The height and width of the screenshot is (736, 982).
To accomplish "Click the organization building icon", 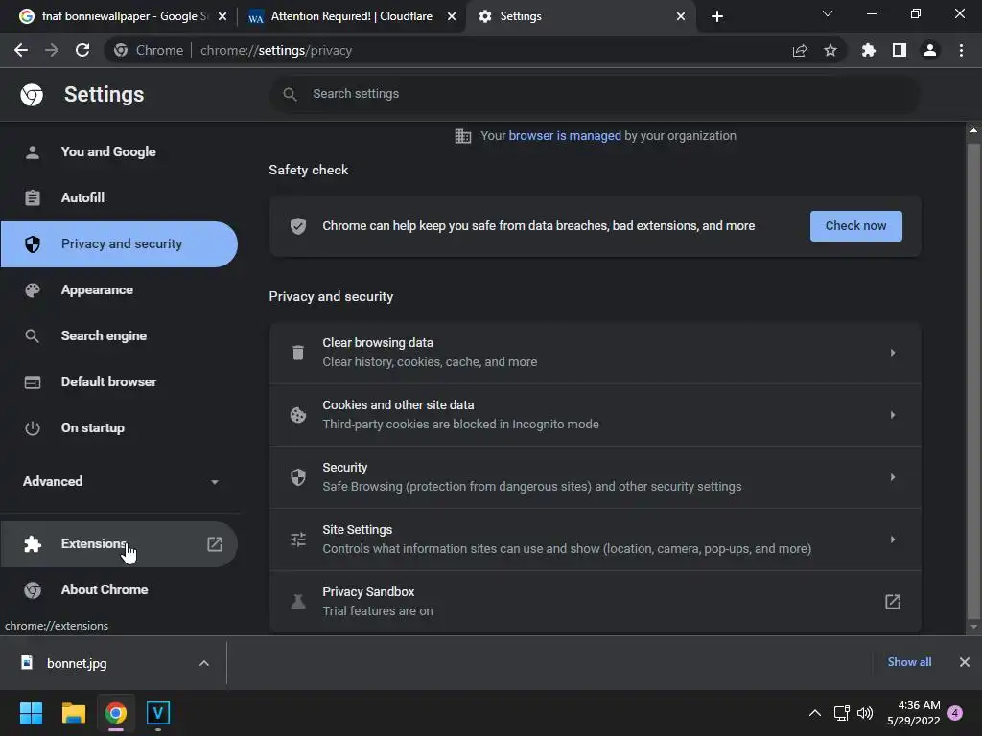I will (x=463, y=136).
